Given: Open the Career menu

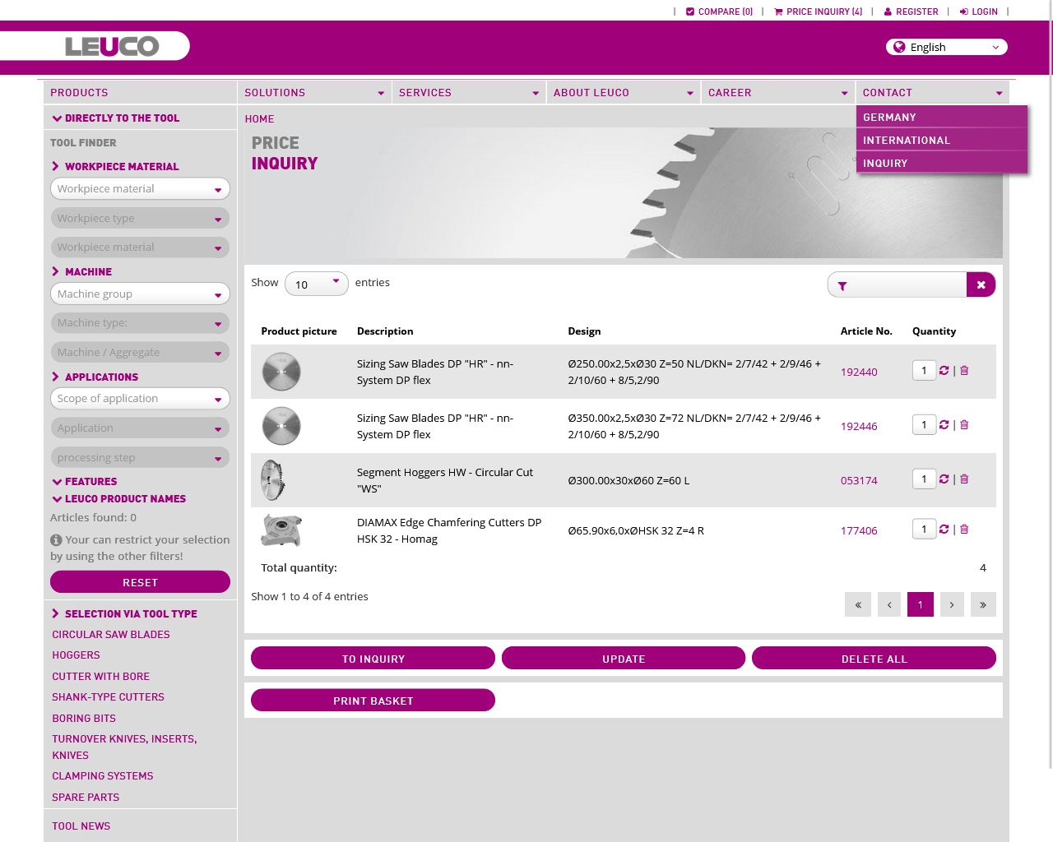Looking at the screenshot, I should pyautogui.click(x=777, y=93).
